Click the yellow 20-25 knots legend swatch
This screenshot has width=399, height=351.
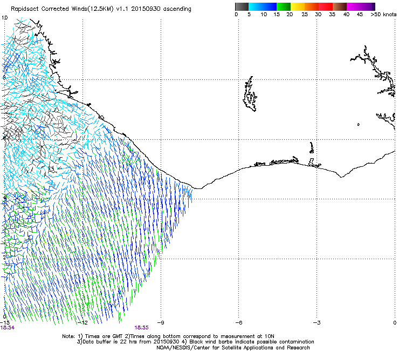(x=298, y=6)
